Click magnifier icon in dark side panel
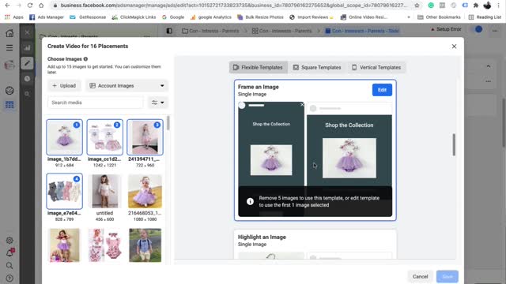This screenshot has width=506, height=284. pos(27,94)
